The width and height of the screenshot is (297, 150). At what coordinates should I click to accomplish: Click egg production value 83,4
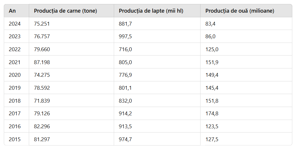coord(211,24)
